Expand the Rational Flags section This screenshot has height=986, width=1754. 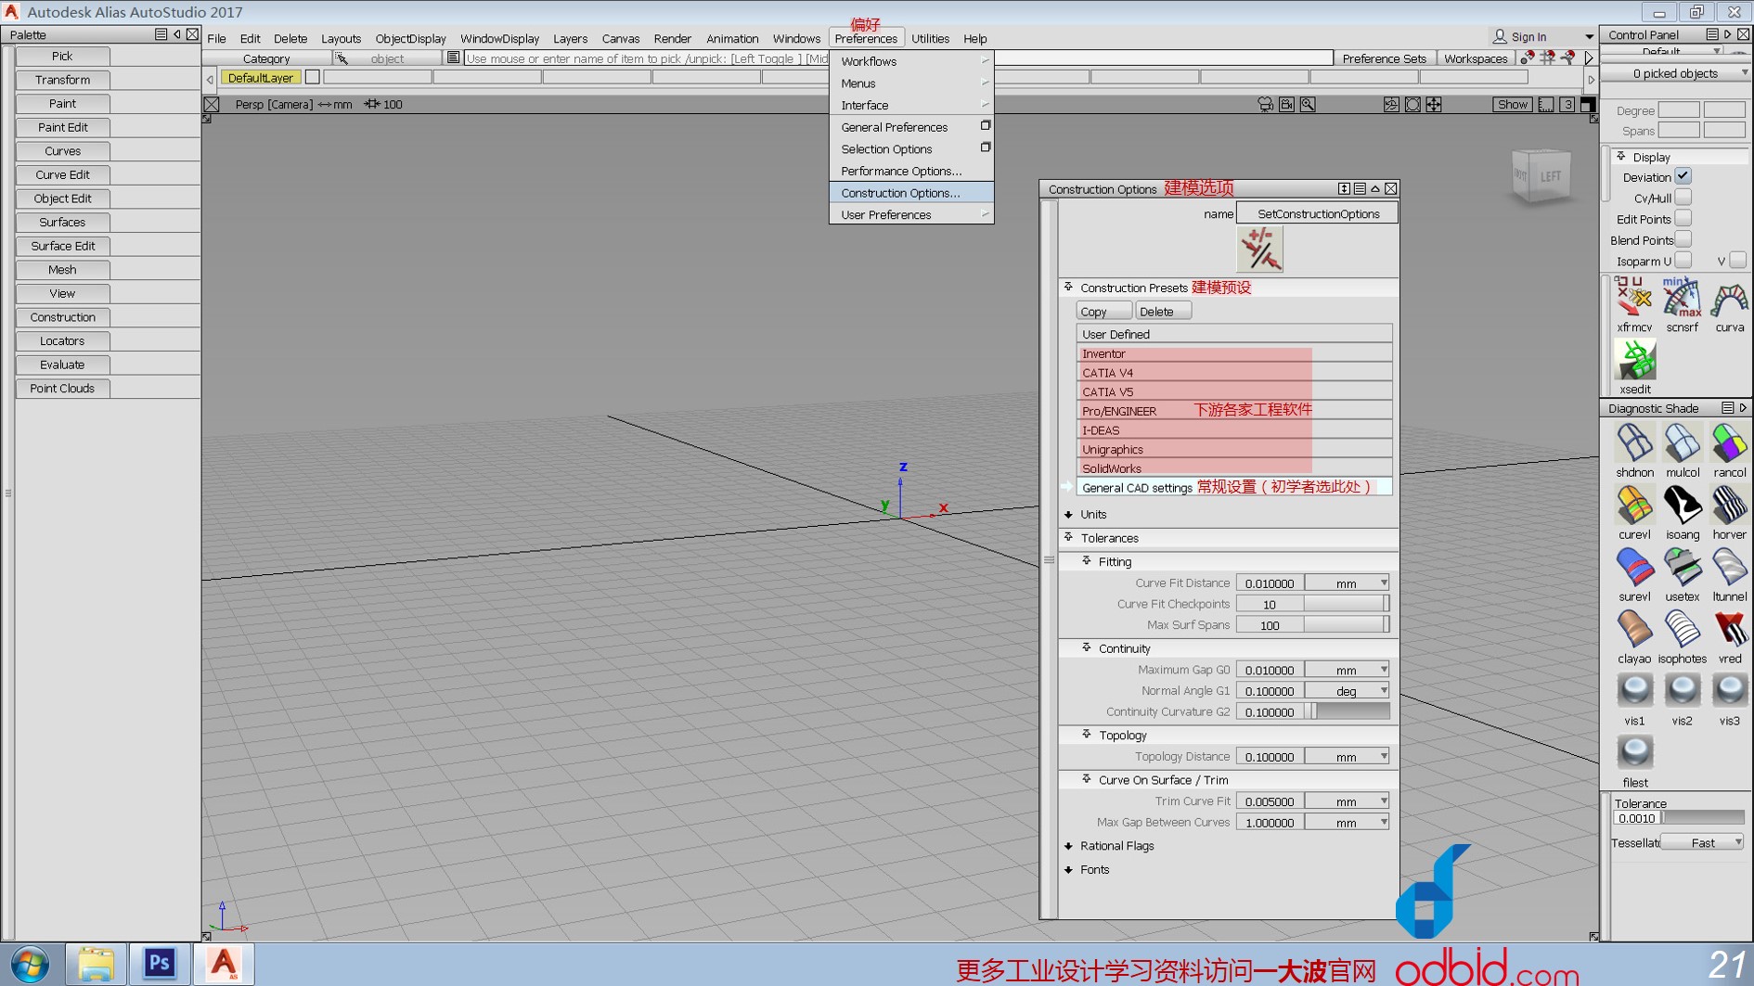[x=1069, y=846]
